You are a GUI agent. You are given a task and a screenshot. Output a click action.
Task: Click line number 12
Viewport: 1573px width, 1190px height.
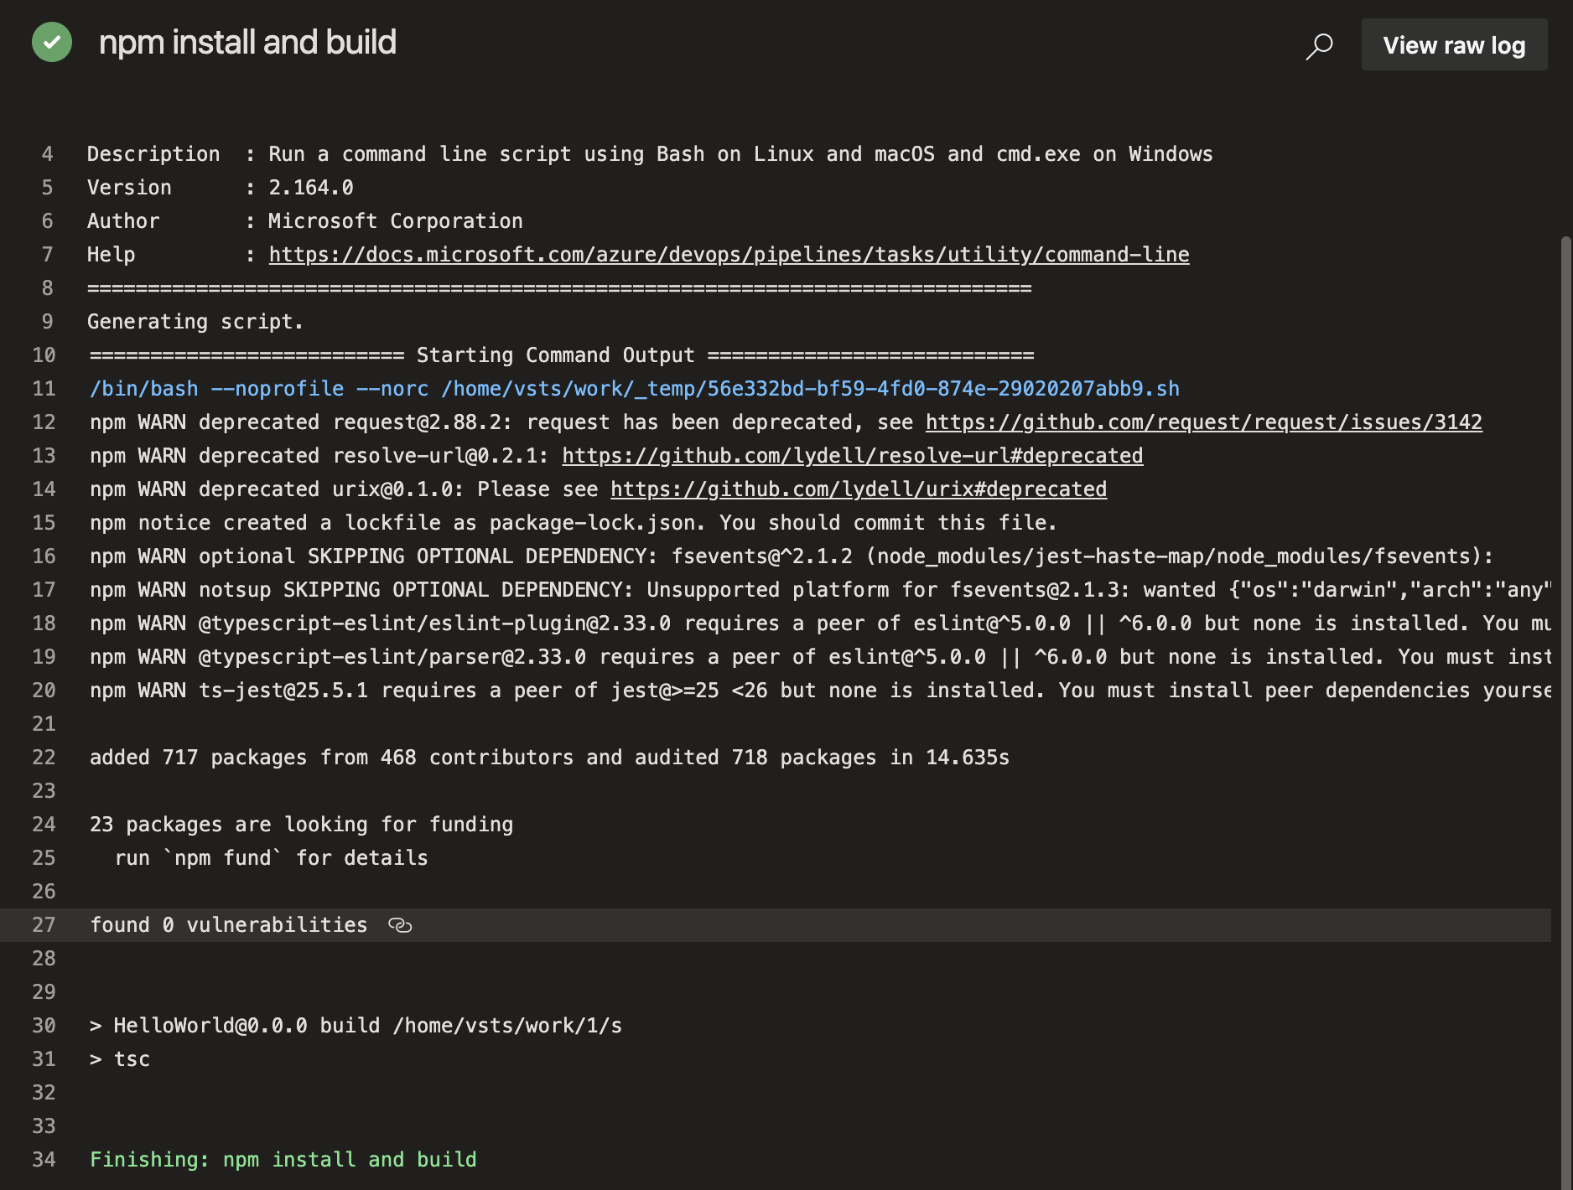tap(44, 422)
